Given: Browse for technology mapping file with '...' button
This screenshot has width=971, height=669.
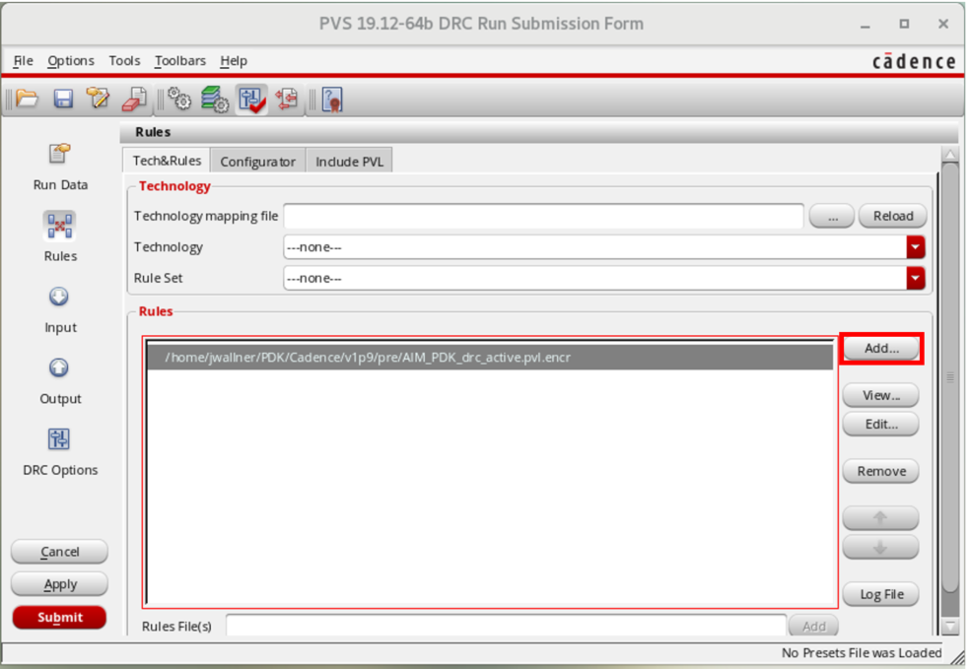Looking at the screenshot, I should [x=832, y=216].
